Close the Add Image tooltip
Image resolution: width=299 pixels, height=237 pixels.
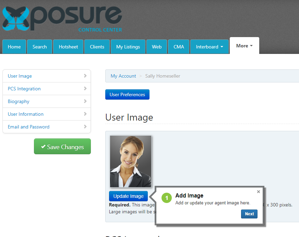click(259, 192)
